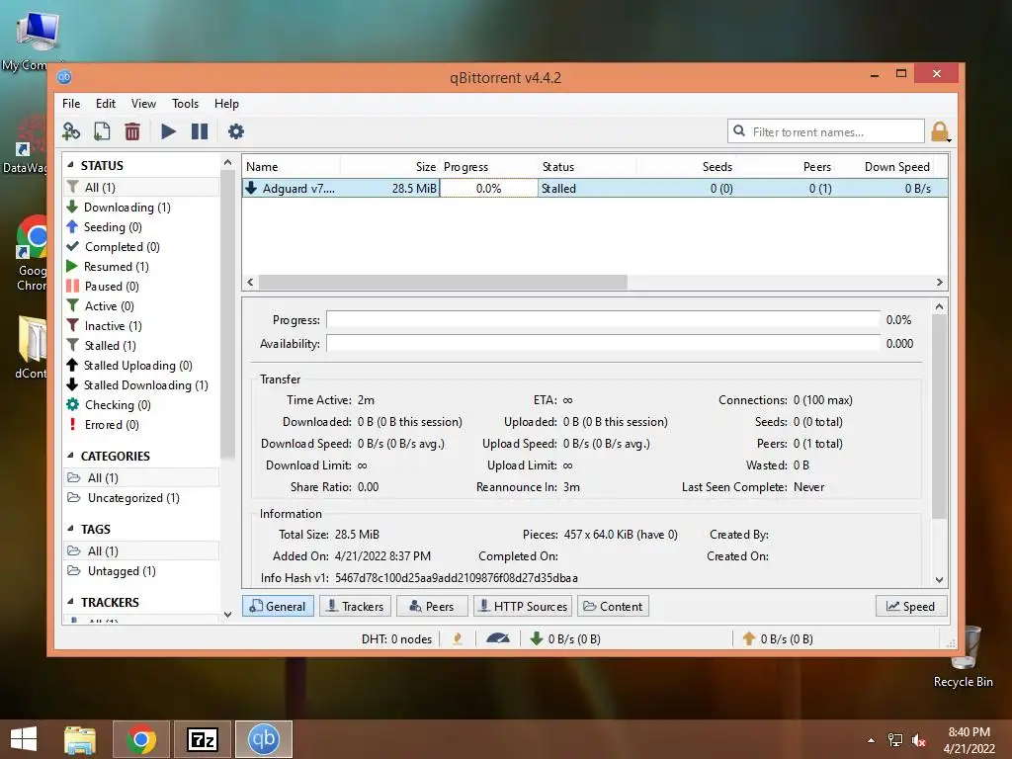Switch to the Trackers tab
Screen dimensions: 1012x759
355,606
